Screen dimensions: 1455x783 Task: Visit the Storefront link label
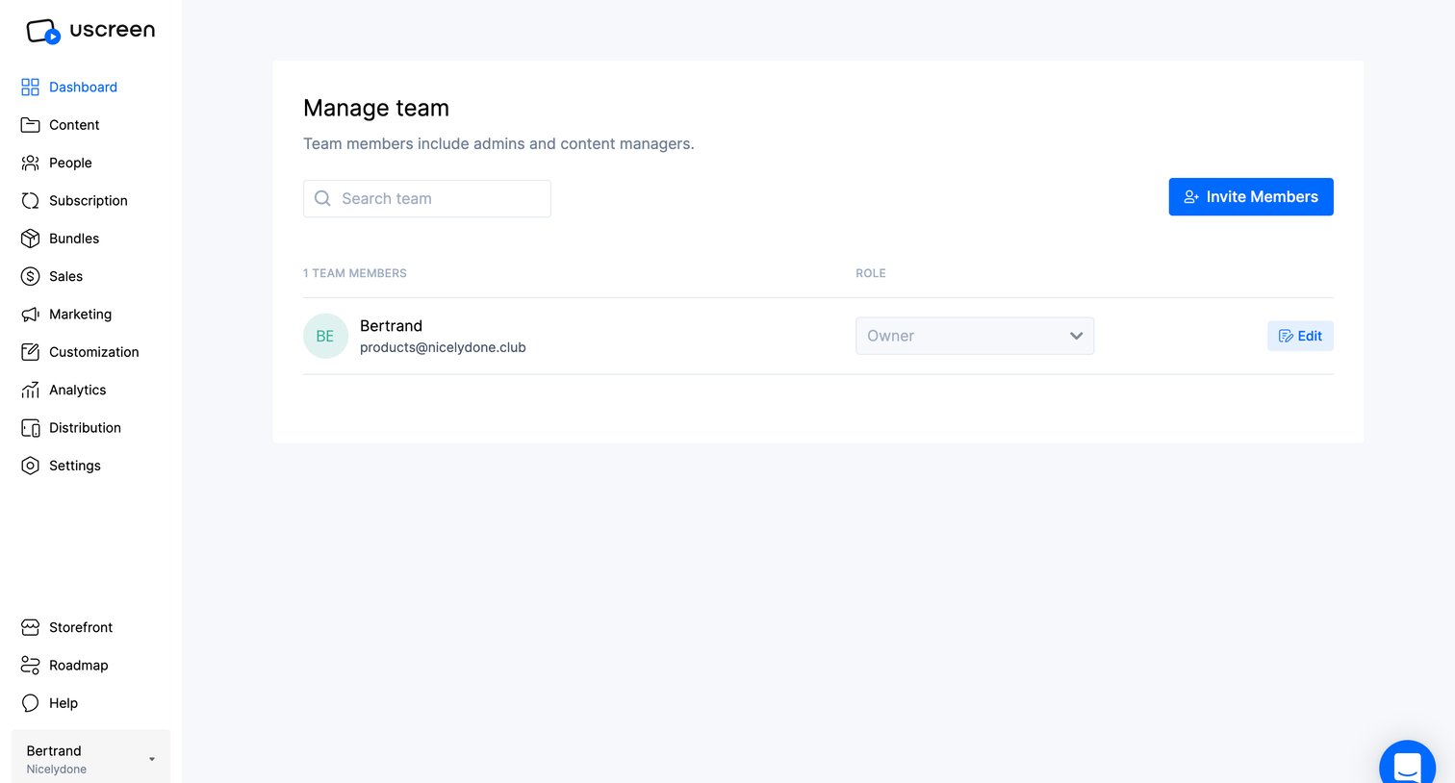(81, 627)
